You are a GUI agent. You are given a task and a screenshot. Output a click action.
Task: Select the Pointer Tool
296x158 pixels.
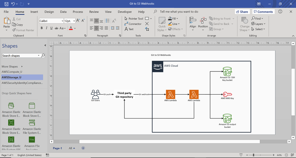click(x=134, y=18)
